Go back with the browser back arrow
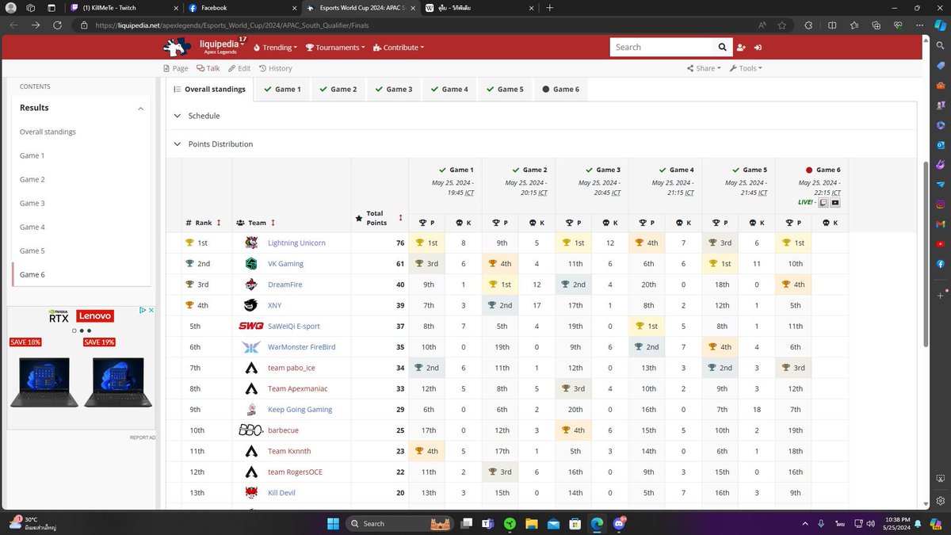The image size is (951, 535). click(13, 25)
